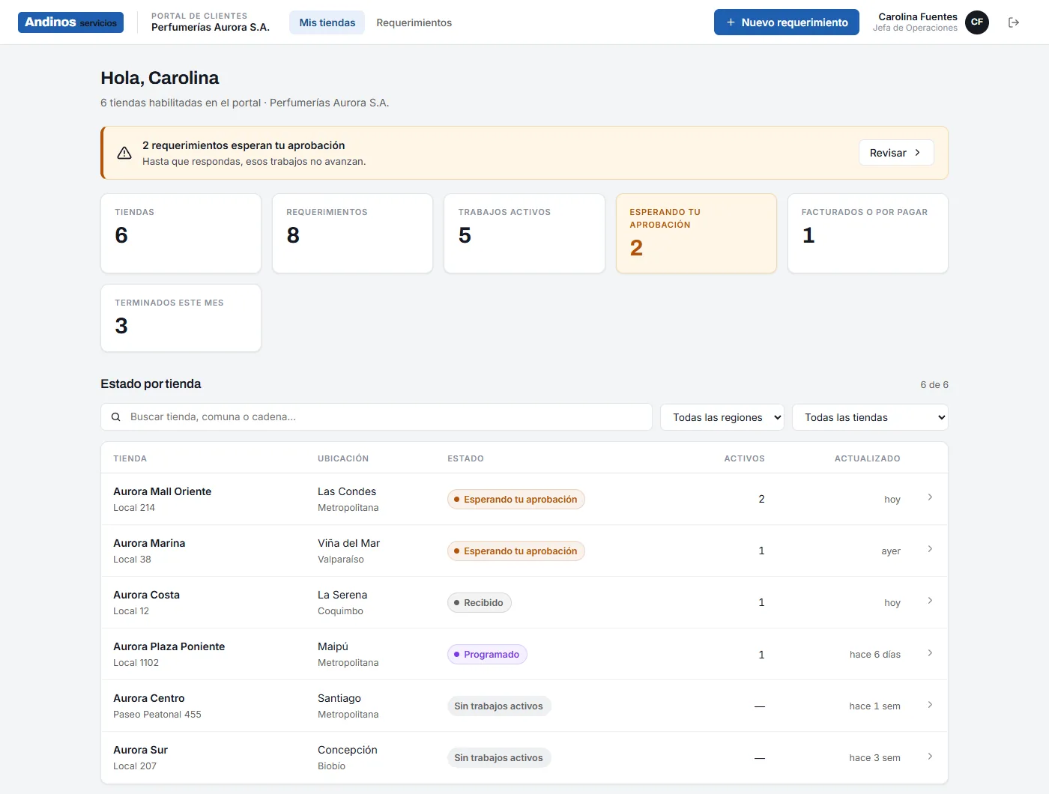Expand the Todas las tiendas dropdown
Viewport: 1049px width, 794px height.
point(870,417)
